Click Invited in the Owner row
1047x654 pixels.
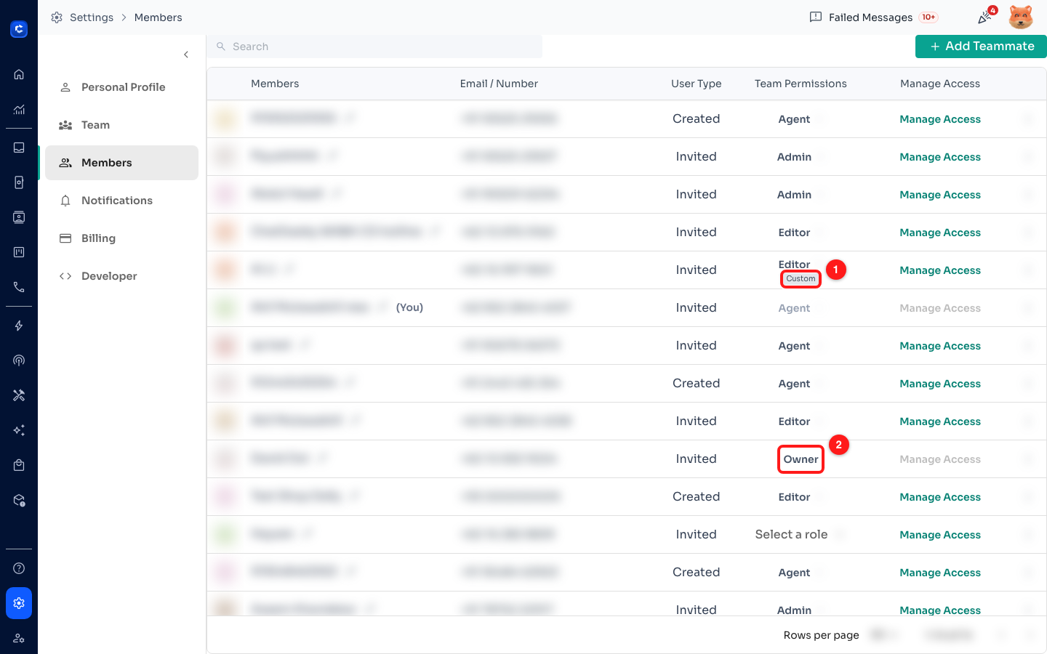[x=696, y=459]
